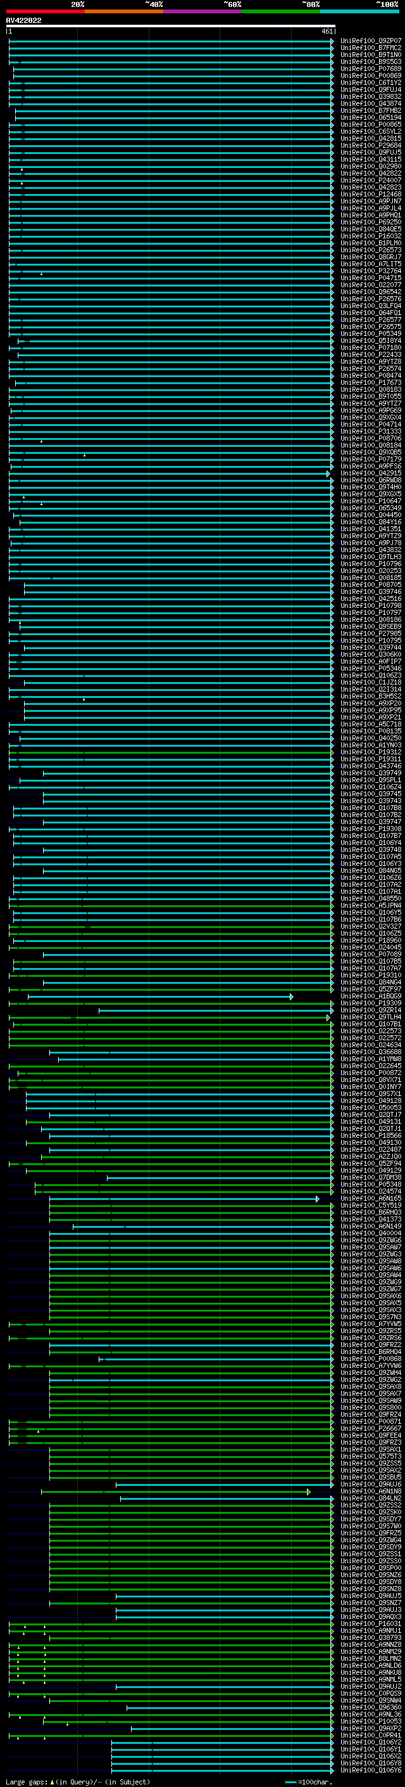Open hit UniRef100_B7FMC2
This screenshot has height=1787, width=405.
tap(370, 48)
